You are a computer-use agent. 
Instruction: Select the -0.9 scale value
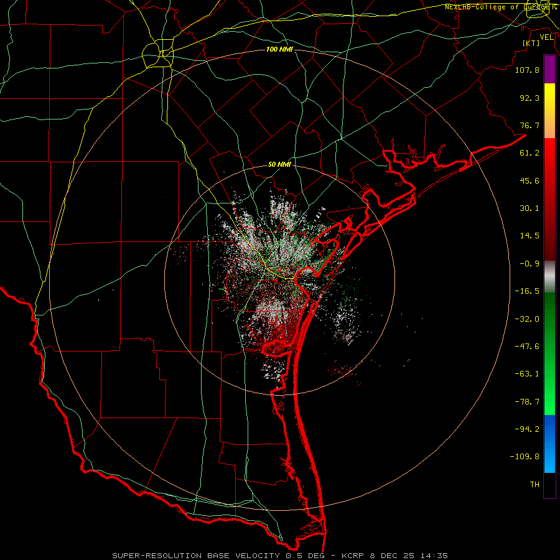(x=530, y=264)
